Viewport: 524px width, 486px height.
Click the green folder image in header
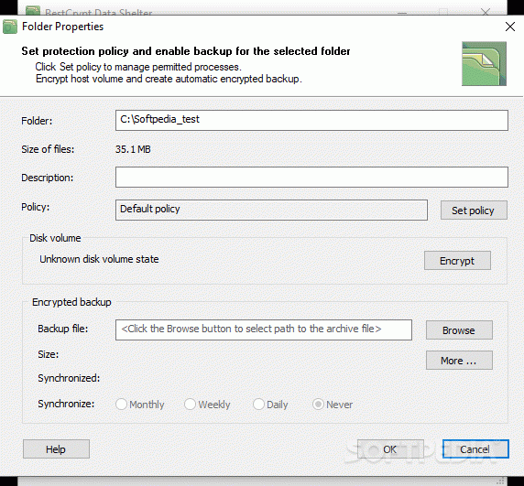click(x=484, y=63)
